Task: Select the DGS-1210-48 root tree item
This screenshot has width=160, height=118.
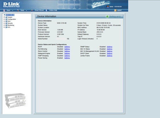Action: [10, 15]
